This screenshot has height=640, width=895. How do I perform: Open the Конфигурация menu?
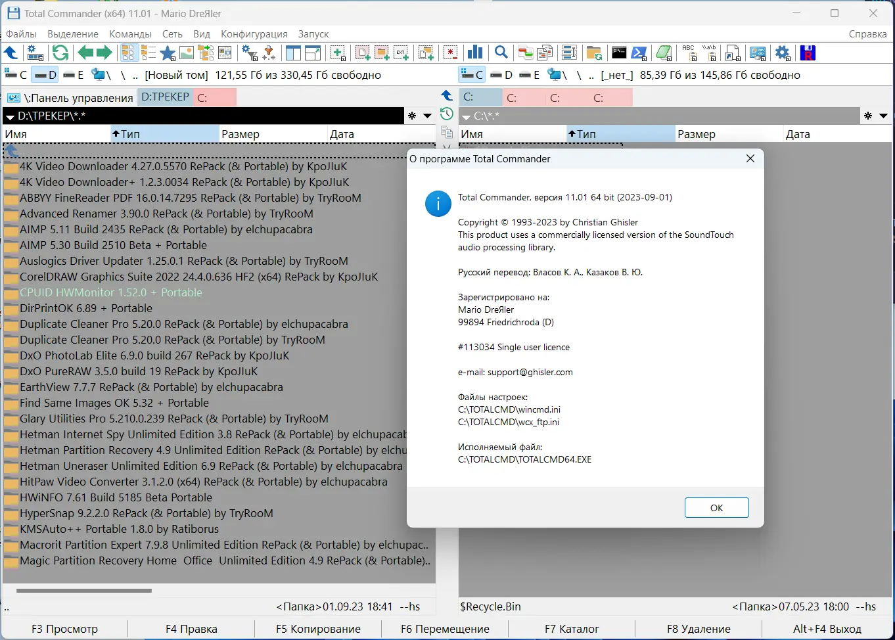pos(254,34)
